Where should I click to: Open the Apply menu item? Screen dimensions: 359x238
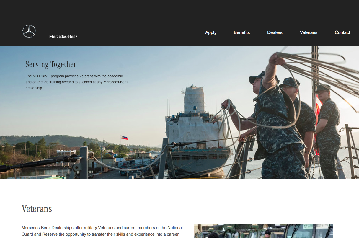[x=211, y=32]
